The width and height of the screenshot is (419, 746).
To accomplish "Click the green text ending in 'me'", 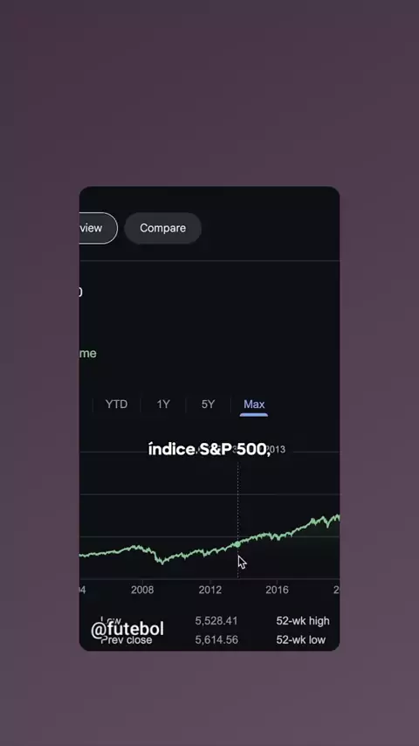I will [x=88, y=353].
